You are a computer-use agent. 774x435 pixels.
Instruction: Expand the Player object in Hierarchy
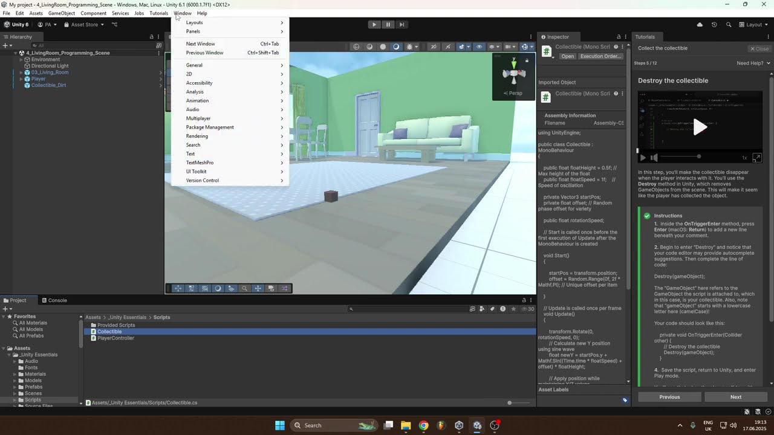click(21, 79)
